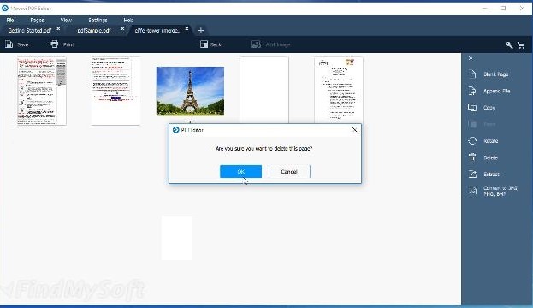Select the first page thumbnail with red text
The width and height of the screenshot is (533, 308).
click(42, 91)
